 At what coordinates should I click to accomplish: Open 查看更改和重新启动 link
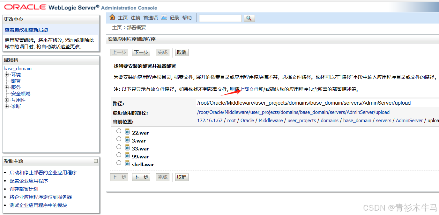pyautogui.click(x=26, y=30)
